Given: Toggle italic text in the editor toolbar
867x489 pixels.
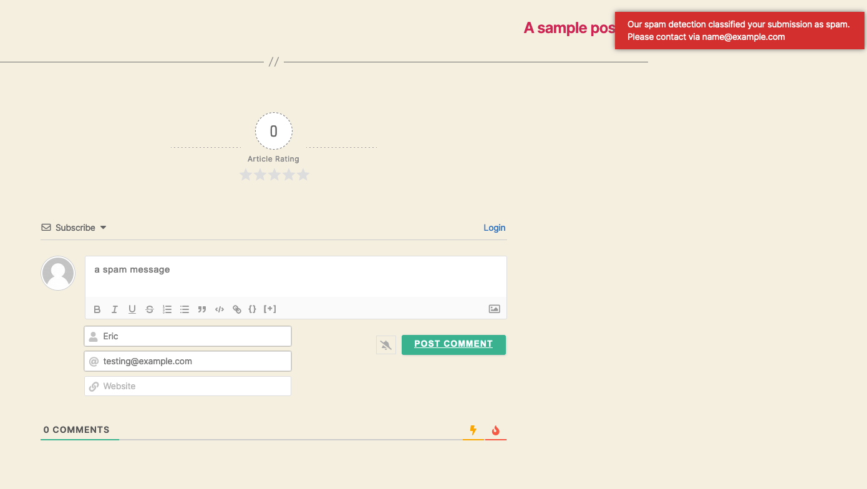Looking at the screenshot, I should click(x=115, y=309).
